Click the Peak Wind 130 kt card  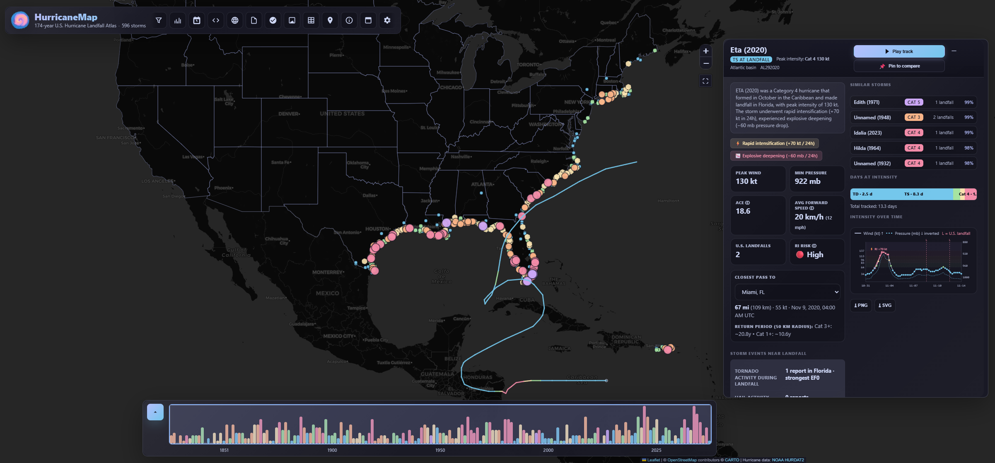tap(758, 179)
